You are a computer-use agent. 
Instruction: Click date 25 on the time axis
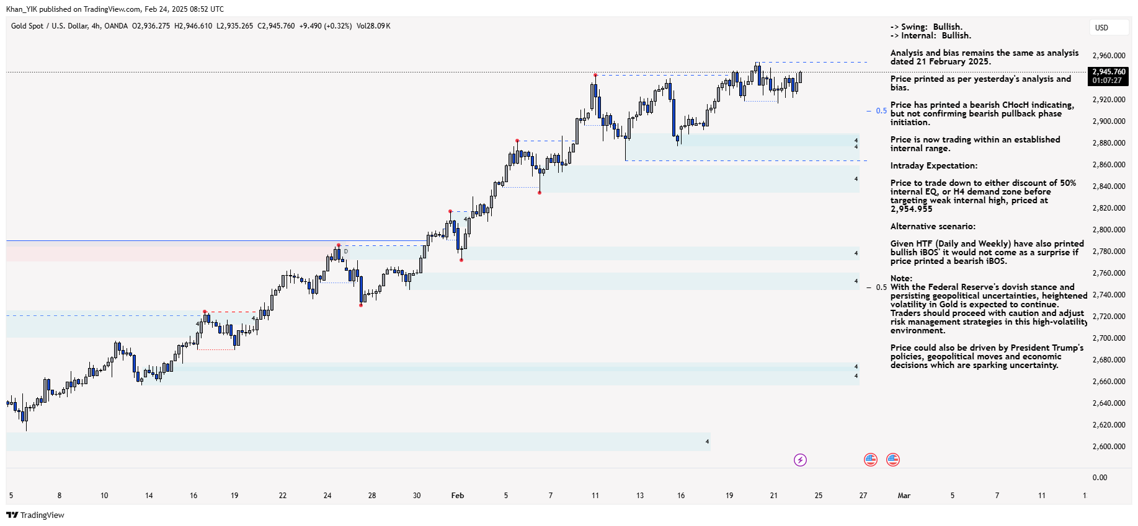pos(819,496)
